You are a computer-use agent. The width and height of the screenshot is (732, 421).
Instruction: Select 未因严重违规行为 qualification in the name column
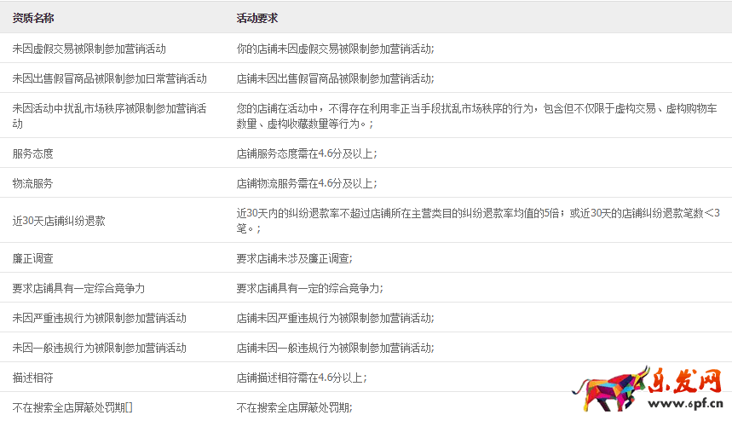point(100,318)
